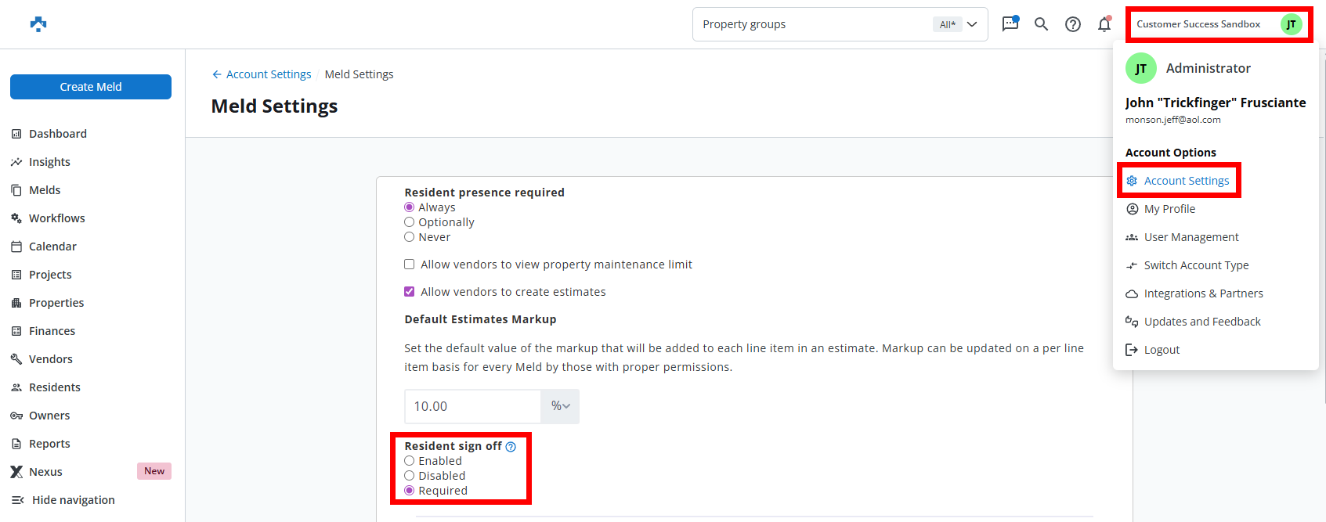Select User Management from account menu

tap(1191, 237)
